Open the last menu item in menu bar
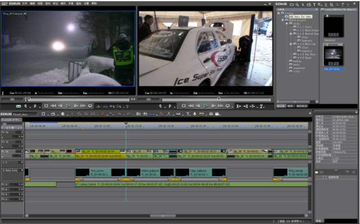This screenshot has height=224, width=360. pos(94,3)
